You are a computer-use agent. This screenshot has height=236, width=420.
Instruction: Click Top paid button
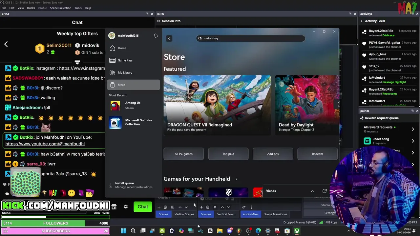pos(228,154)
